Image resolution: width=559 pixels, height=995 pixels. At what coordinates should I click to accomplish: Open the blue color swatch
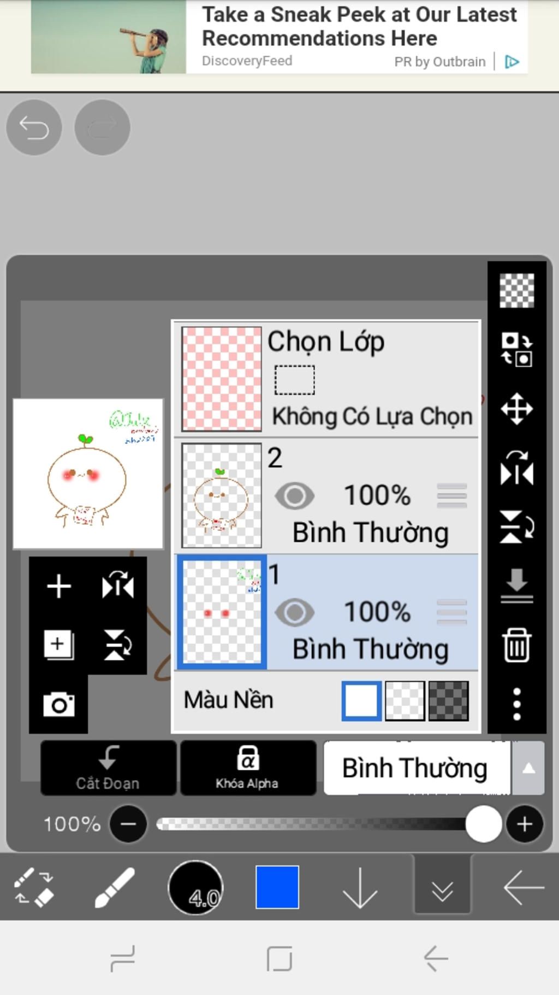point(277,887)
